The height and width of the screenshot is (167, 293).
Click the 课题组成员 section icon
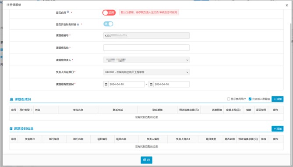pyautogui.click(x=11, y=99)
